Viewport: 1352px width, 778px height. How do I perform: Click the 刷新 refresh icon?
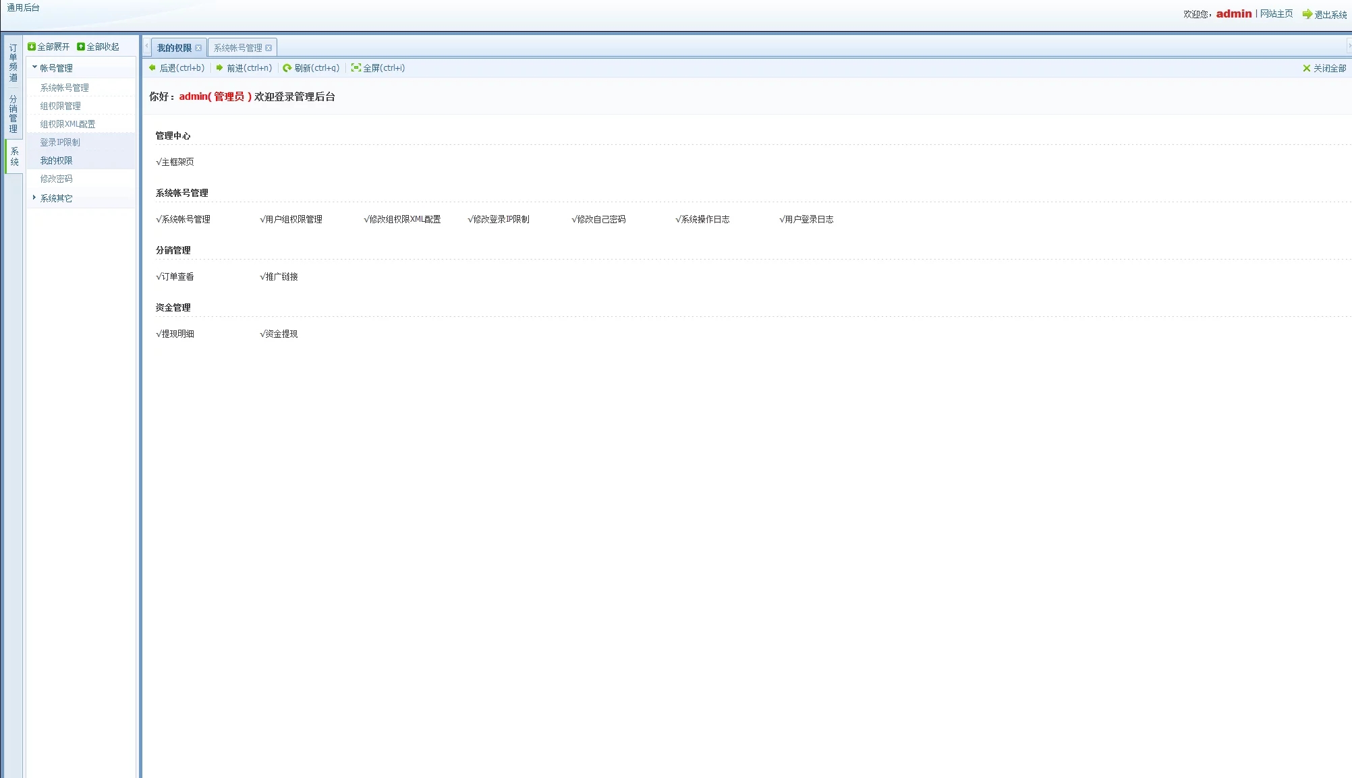pos(287,67)
